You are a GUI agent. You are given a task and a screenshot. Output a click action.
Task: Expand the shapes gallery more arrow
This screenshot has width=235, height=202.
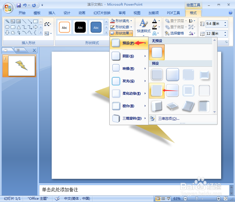click(x=41, y=33)
